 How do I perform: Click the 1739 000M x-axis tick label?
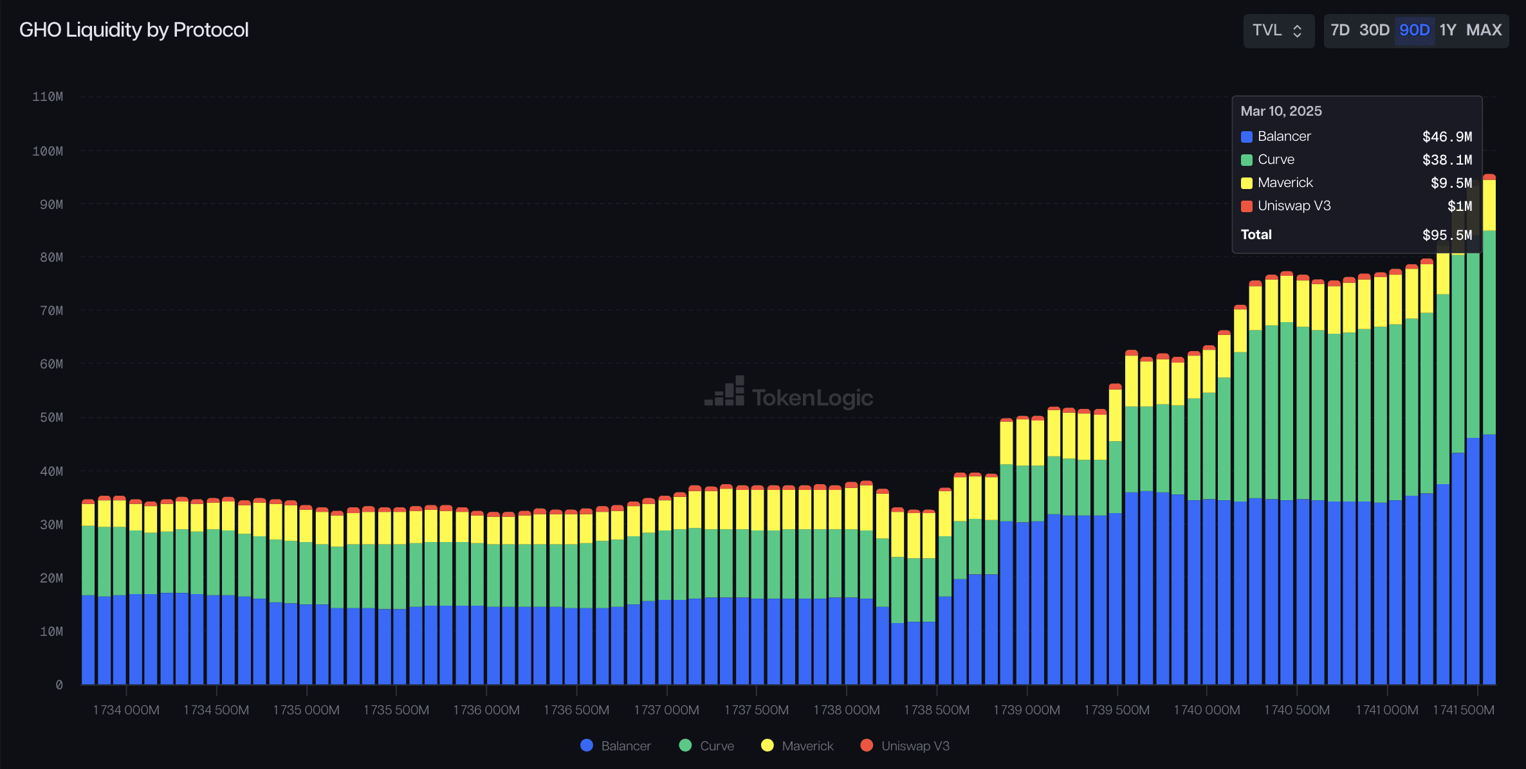click(x=1026, y=710)
